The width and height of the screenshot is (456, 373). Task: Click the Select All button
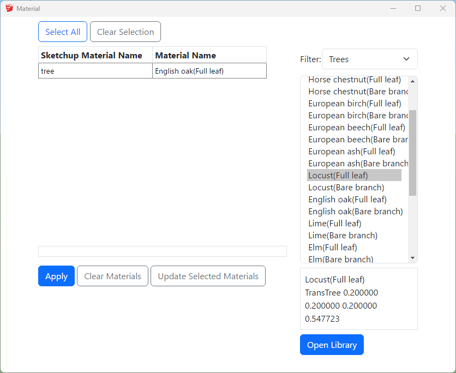63,32
